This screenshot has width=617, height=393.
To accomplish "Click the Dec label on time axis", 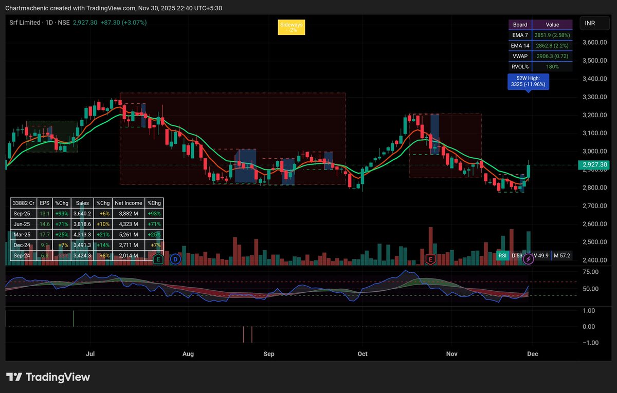I will (x=533, y=354).
